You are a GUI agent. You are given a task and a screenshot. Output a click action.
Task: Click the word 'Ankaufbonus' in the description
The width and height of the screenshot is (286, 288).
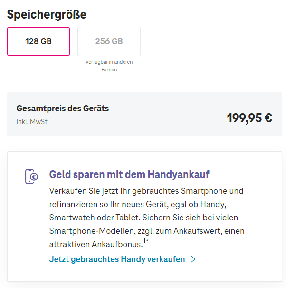119,244
